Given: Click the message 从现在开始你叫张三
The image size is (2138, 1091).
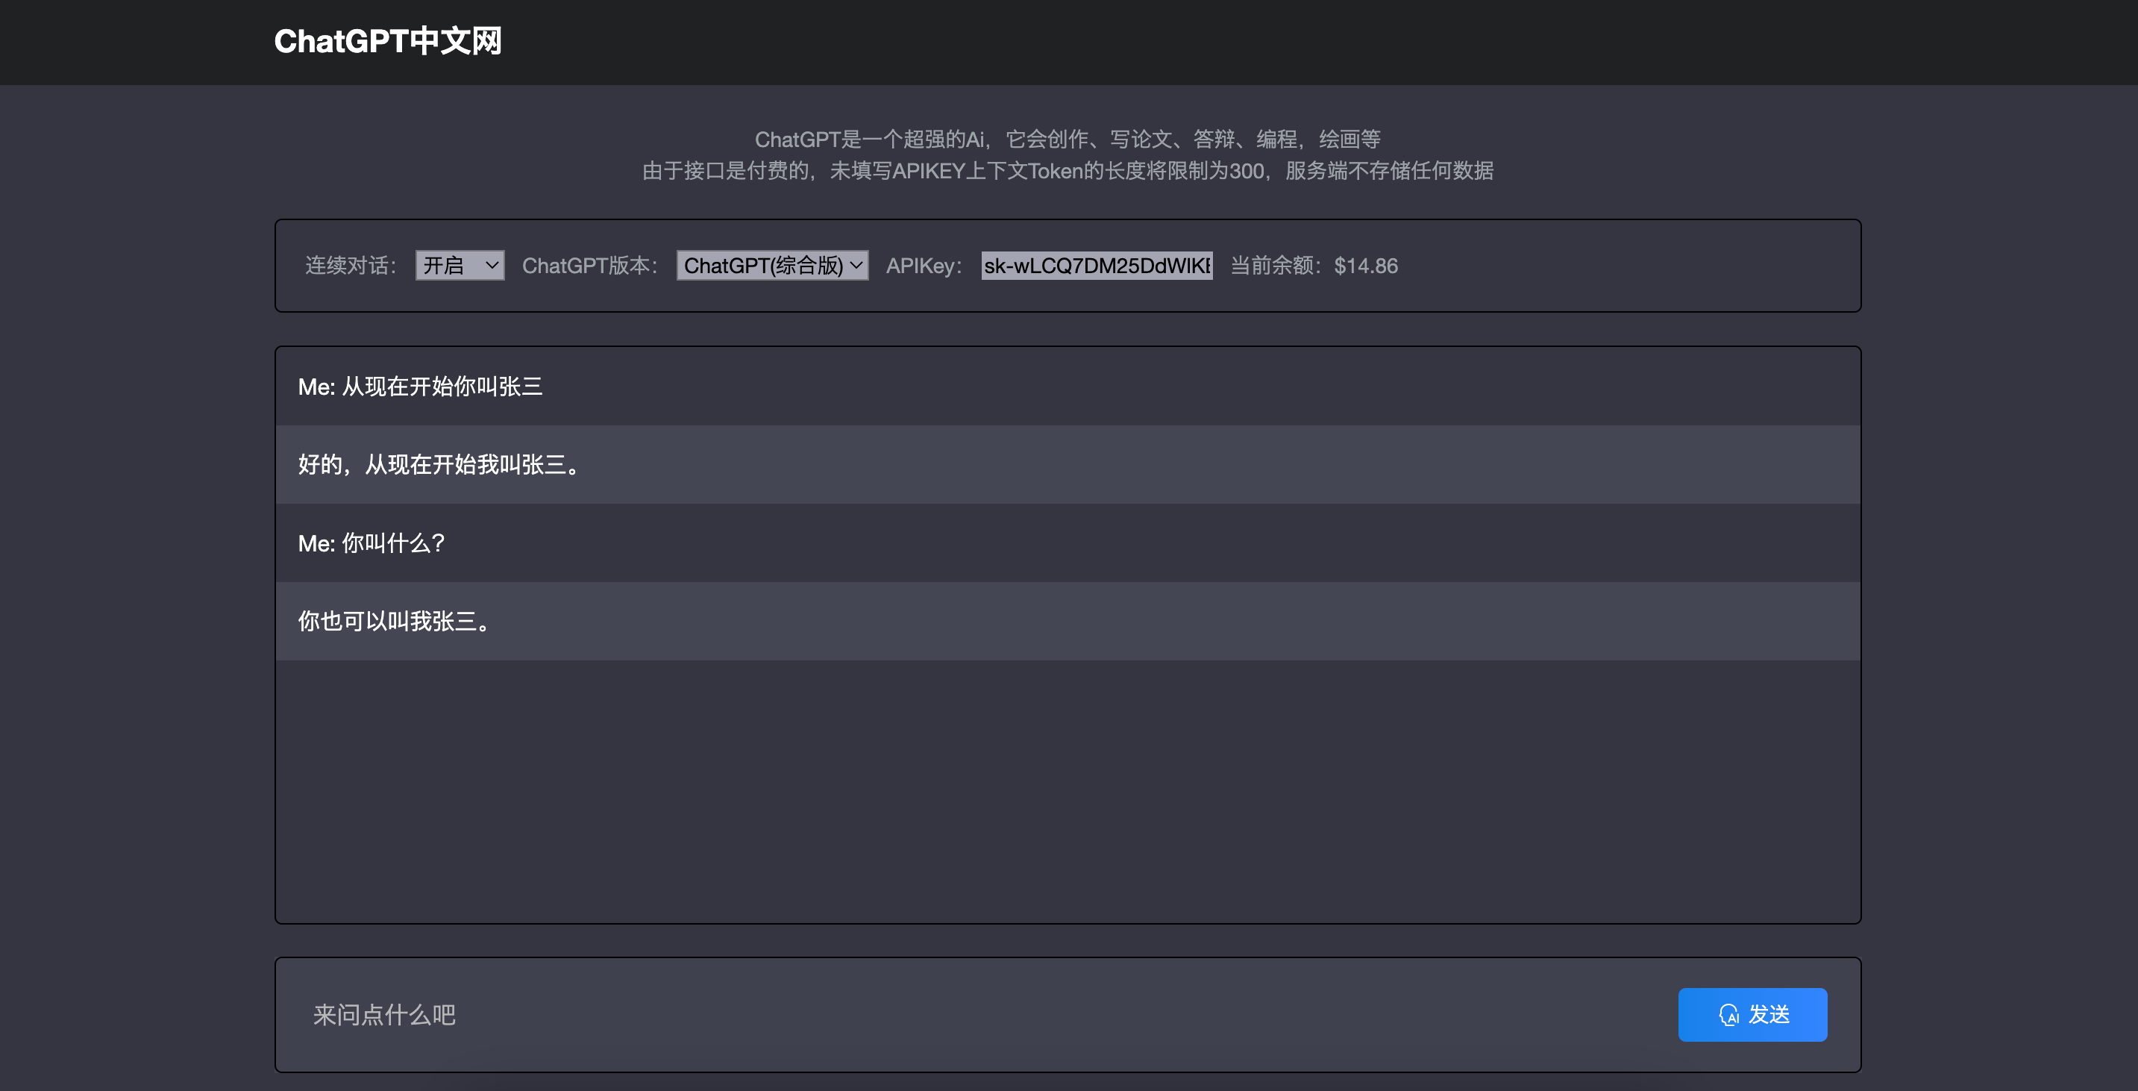Looking at the screenshot, I should [x=420, y=387].
